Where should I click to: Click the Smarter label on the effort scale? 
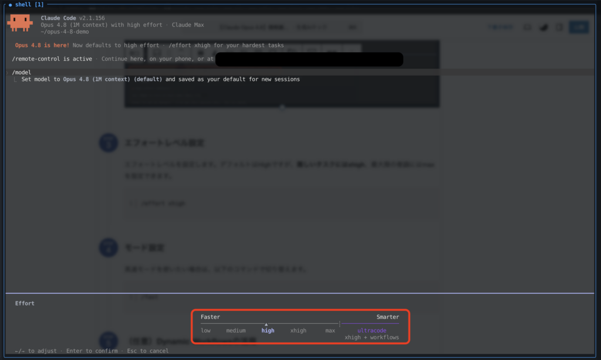[x=387, y=317]
